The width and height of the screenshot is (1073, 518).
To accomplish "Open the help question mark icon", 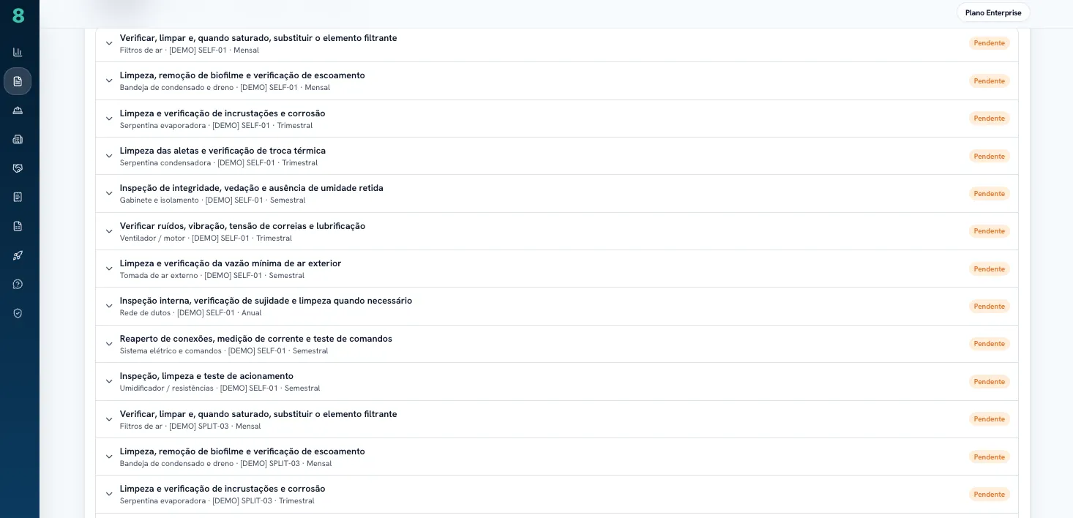I will click(x=18, y=284).
